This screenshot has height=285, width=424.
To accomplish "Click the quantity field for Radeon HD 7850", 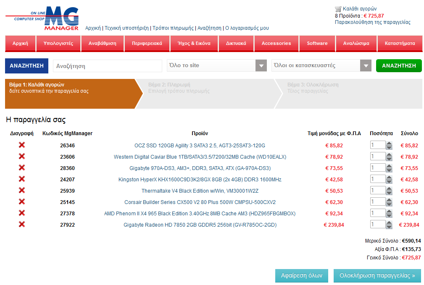I will tap(378, 225).
